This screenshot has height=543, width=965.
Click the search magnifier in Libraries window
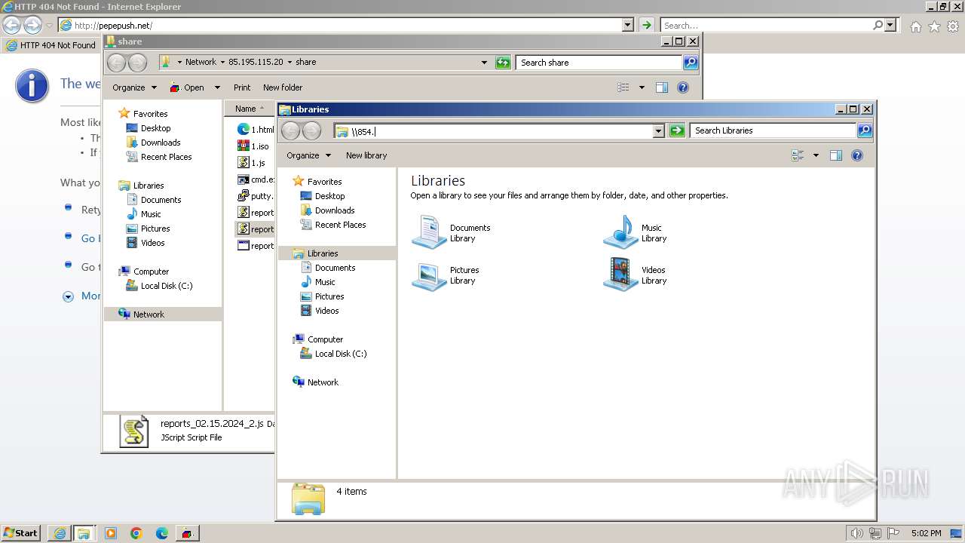point(865,130)
